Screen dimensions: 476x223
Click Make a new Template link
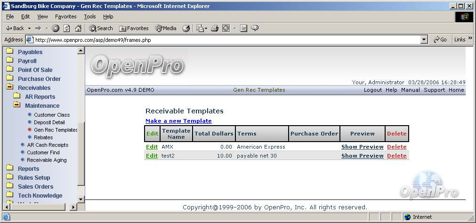[x=178, y=121]
